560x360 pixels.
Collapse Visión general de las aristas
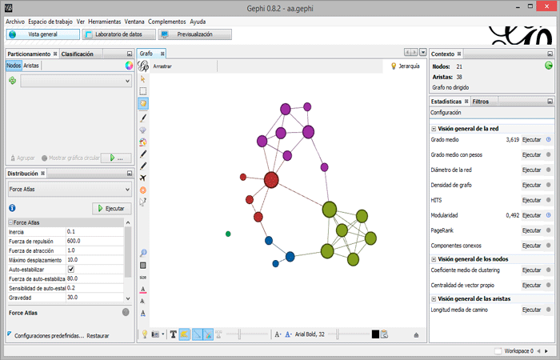434,299
